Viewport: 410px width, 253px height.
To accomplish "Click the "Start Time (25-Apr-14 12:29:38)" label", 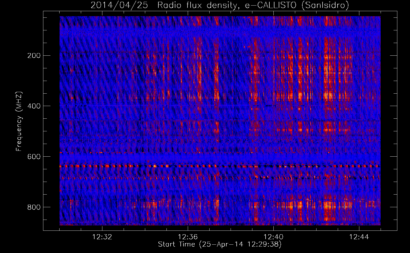I will 220,244.
